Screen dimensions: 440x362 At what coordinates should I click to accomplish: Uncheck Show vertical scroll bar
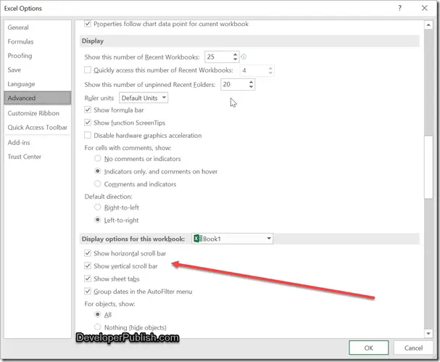88,266
